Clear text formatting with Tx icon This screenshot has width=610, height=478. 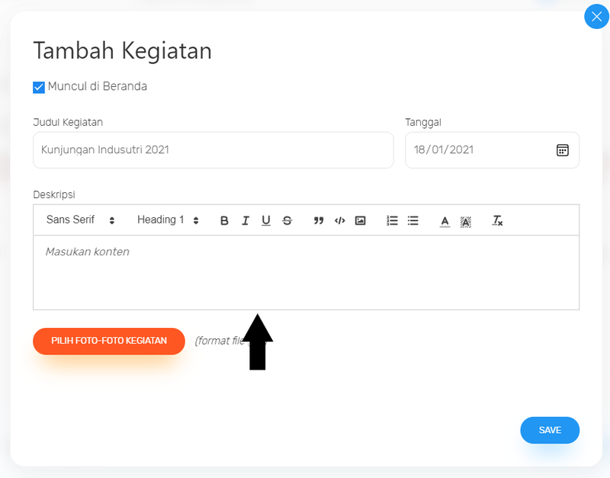coord(497,220)
